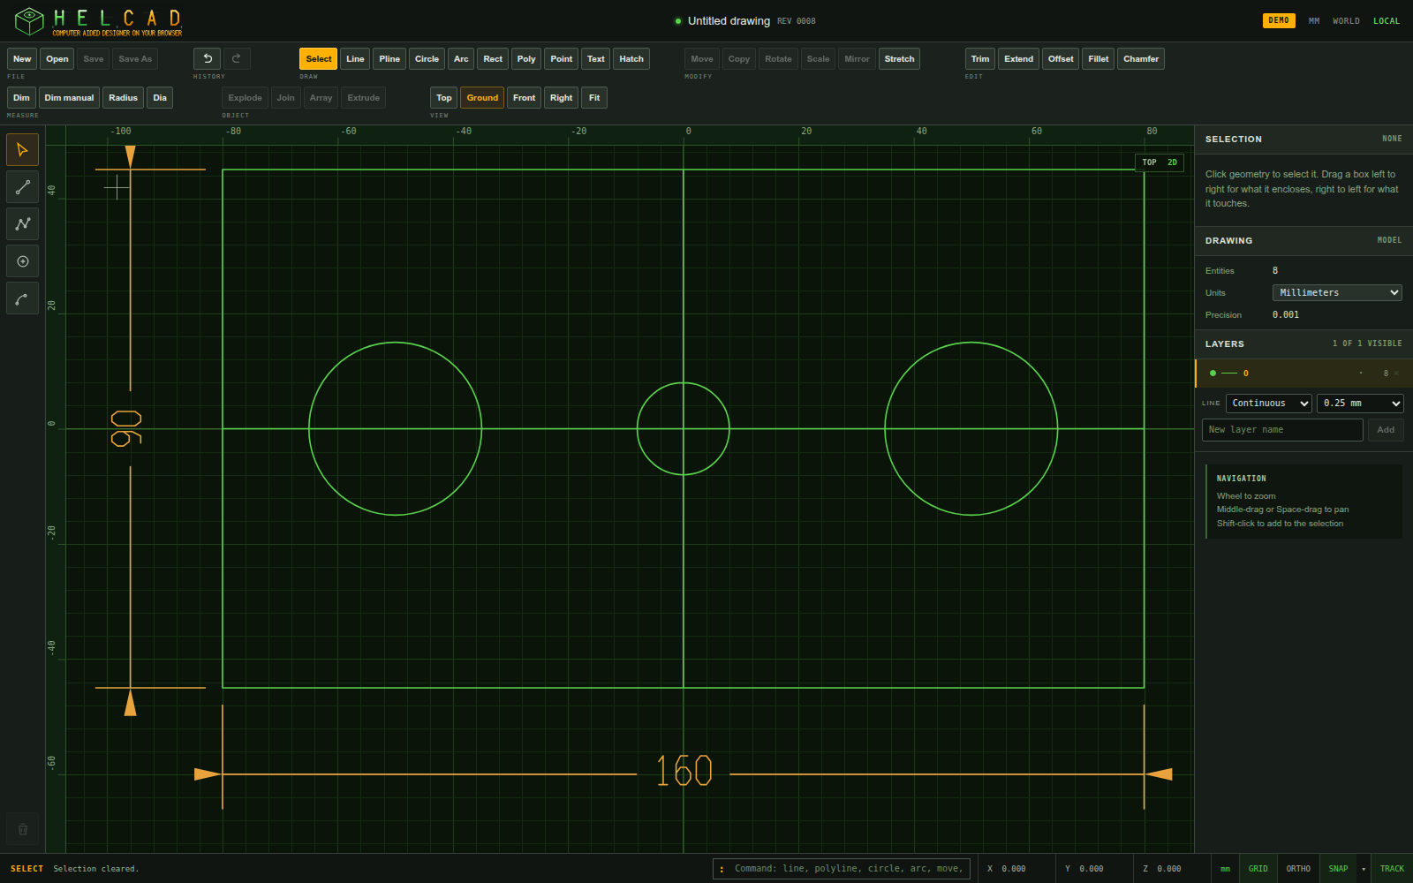Activate the Text draw tool
This screenshot has width=1413, height=883.
click(x=596, y=59)
